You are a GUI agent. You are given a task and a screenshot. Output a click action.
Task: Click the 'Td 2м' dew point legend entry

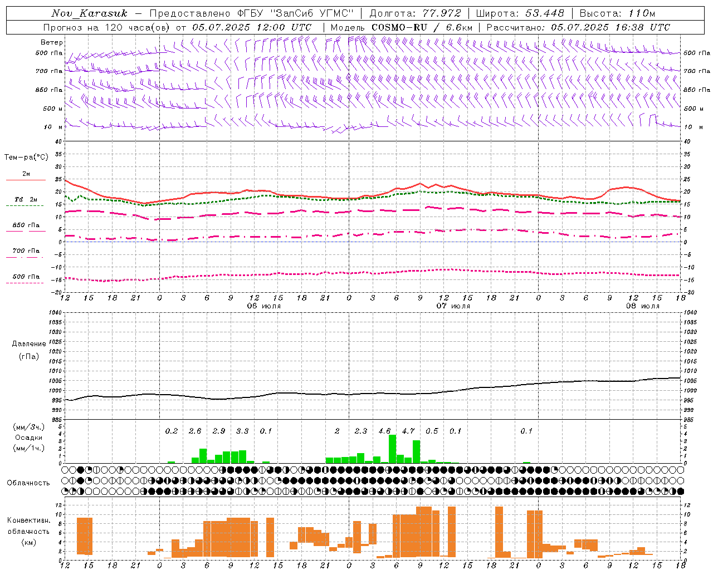click(26, 199)
